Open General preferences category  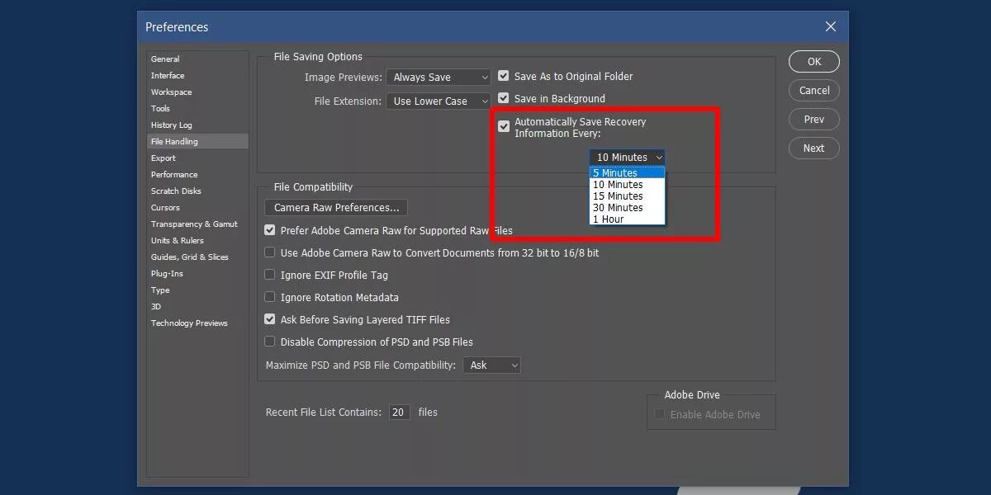[x=197, y=59]
